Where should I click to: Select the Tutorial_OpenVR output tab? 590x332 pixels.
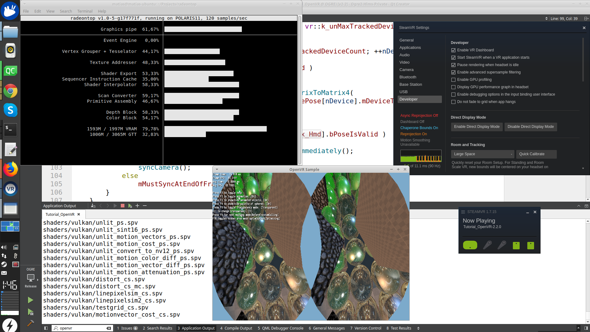(x=60, y=214)
